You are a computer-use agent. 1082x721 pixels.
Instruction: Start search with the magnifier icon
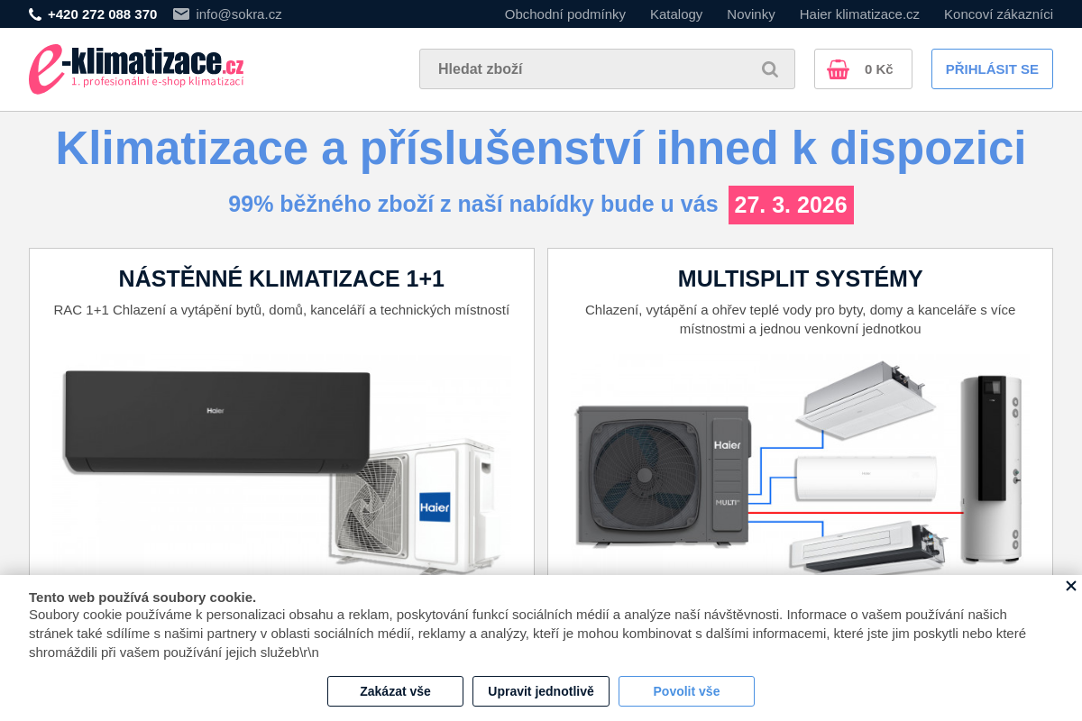(x=769, y=68)
